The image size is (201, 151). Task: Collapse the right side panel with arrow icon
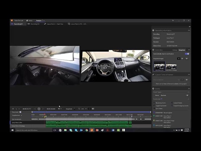pos(190,26)
